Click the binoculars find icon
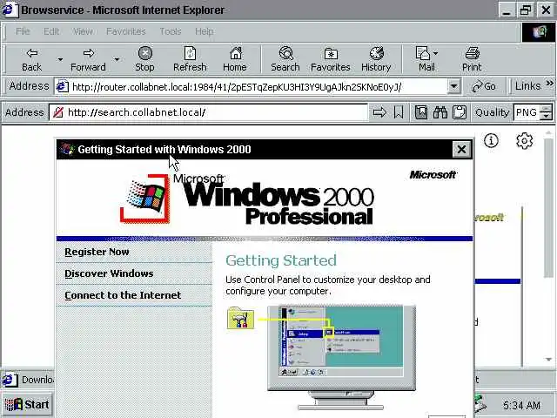 (440, 112)
